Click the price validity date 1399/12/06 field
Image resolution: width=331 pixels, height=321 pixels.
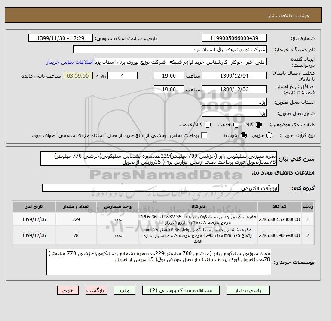234,89
